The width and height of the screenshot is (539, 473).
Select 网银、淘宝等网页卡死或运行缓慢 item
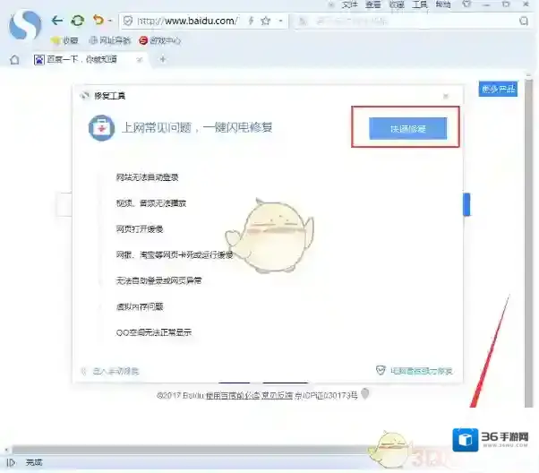coord(175,255)
